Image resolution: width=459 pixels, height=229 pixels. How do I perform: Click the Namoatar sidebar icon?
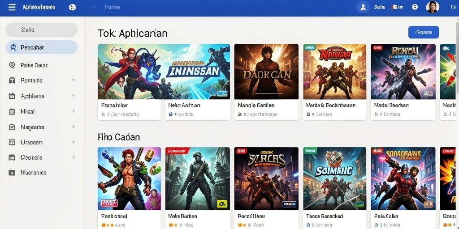pos(12,127)
